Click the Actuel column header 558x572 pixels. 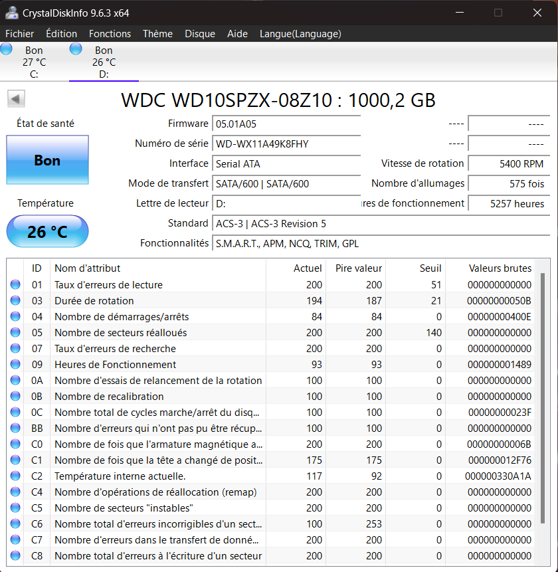click(x=296, y=268)
